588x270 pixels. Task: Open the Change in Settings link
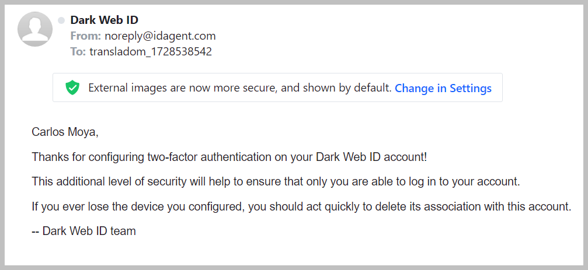tap(443, 88)
